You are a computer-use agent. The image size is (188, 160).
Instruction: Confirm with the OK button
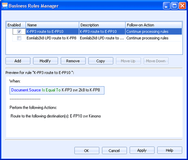coord(87,151)
